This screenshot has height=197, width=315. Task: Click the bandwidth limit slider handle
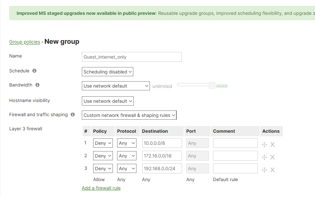click(x=212, y=85)
